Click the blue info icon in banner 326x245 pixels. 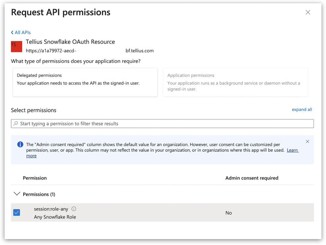[20, 145]
